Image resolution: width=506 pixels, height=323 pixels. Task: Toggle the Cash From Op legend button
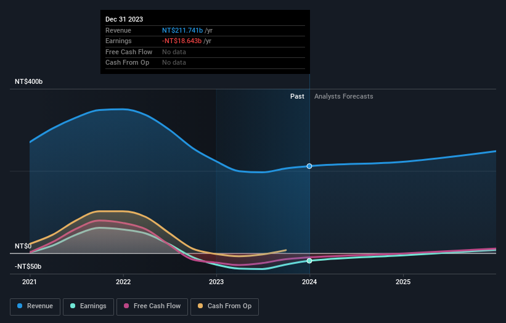(224, 306)
